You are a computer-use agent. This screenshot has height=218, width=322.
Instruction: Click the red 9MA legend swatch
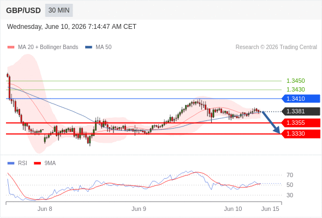click(x=37, y=163)
